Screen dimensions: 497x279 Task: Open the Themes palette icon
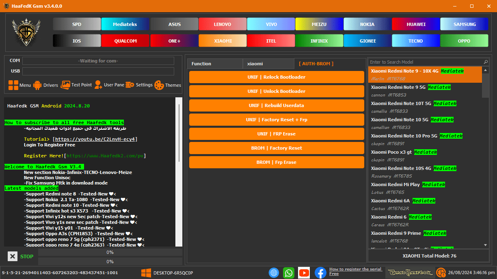[x=159, y=85]
